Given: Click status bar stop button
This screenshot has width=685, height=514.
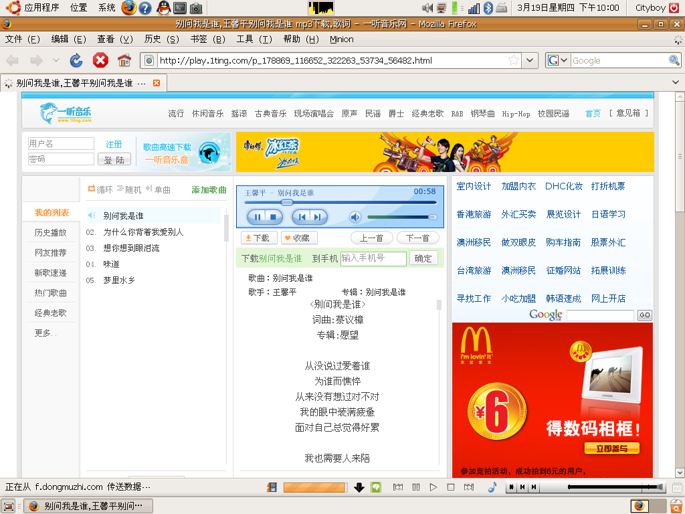Looking at the screenshot, I should [451, 487].
